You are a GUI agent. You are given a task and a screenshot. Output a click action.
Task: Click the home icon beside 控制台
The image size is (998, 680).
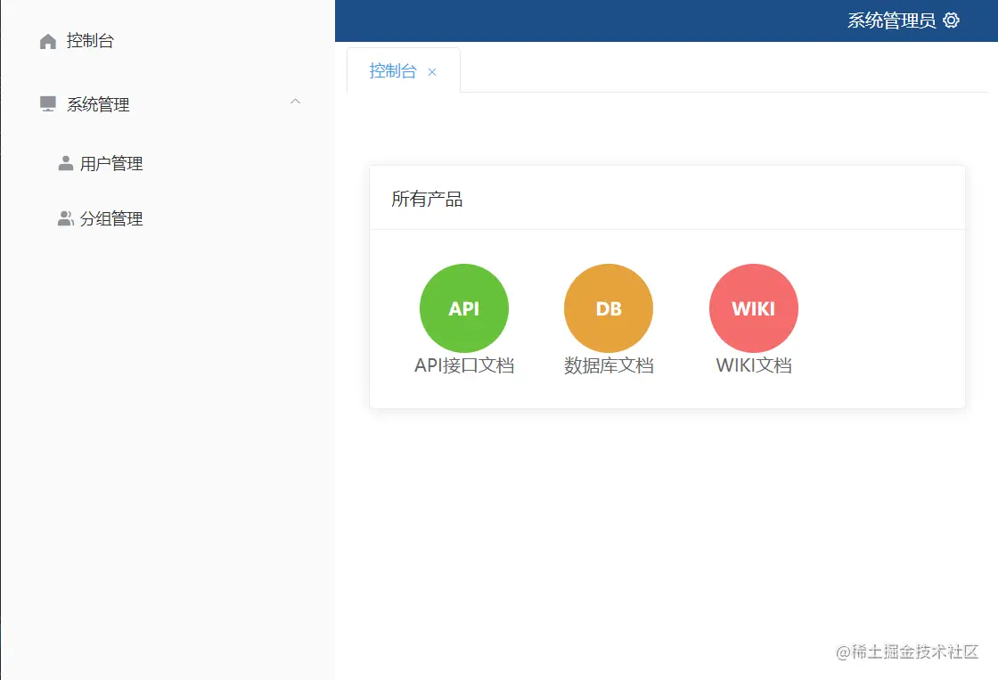pos(48,41)
